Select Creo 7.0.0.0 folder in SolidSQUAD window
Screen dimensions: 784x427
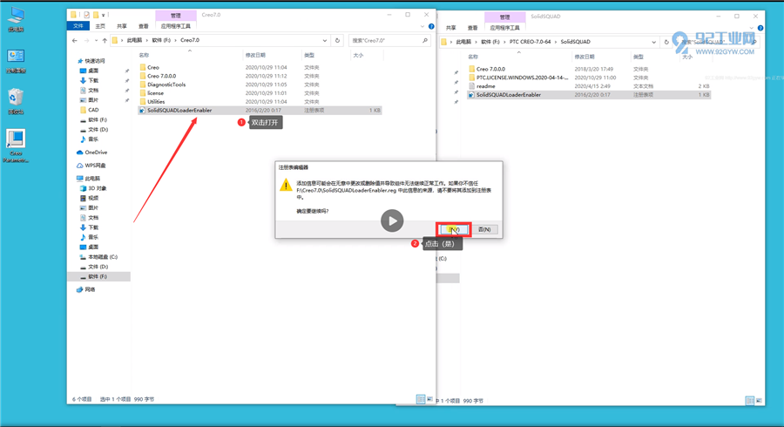(490, 69)
